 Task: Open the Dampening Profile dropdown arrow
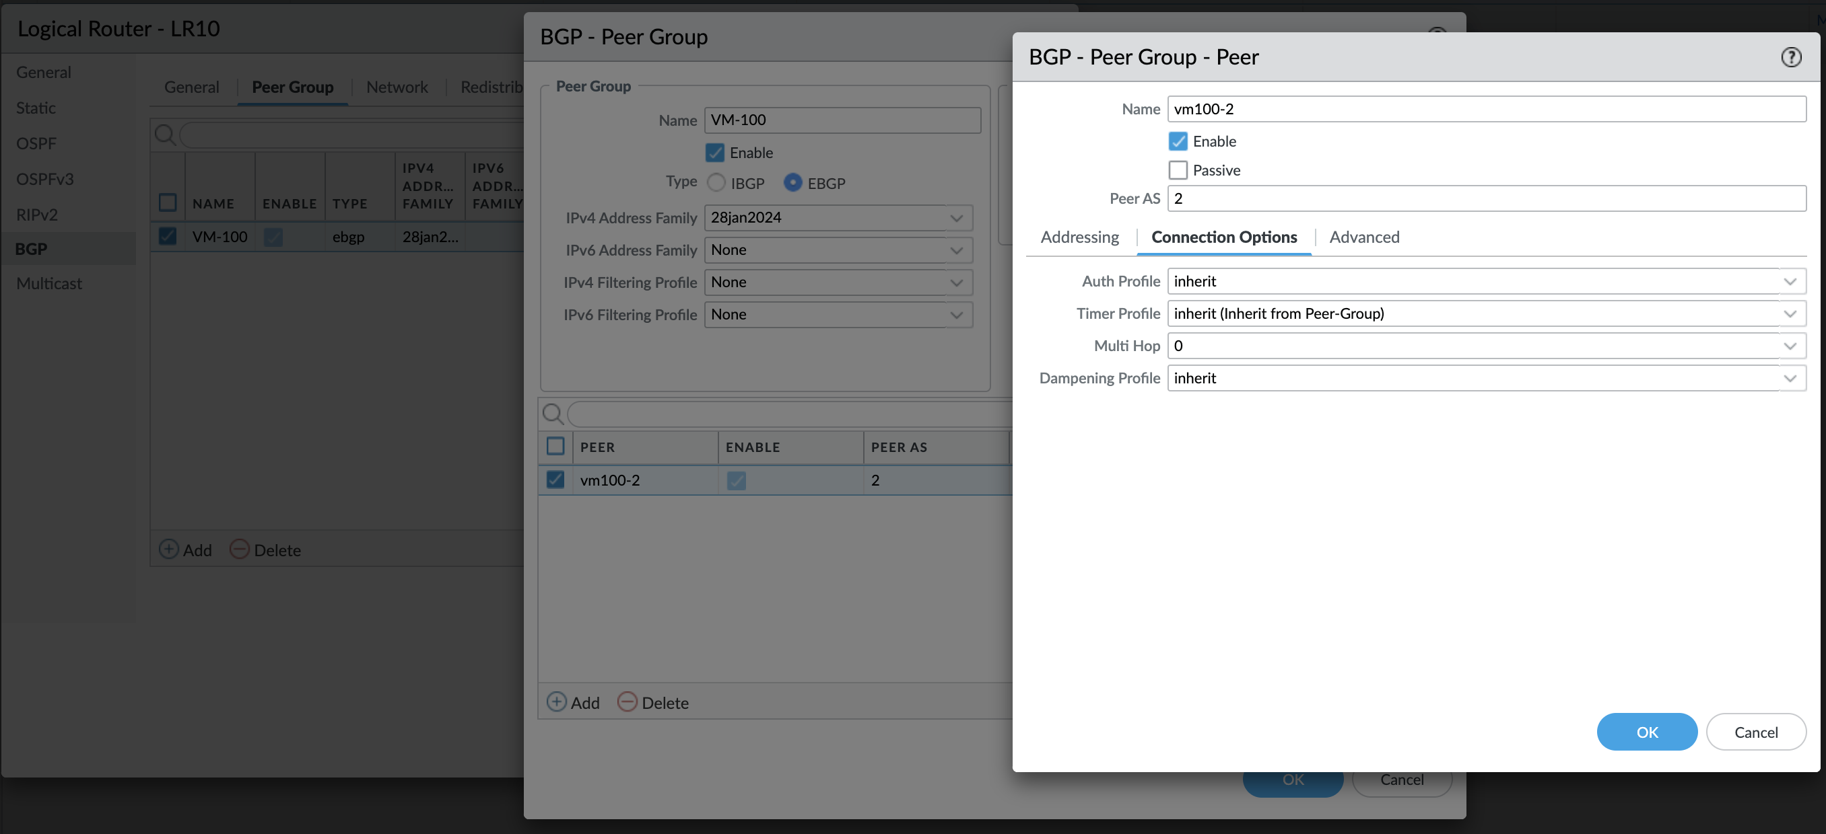tap(1789, 378)
